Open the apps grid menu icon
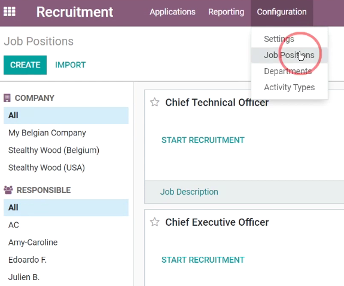 click(10, 11)
